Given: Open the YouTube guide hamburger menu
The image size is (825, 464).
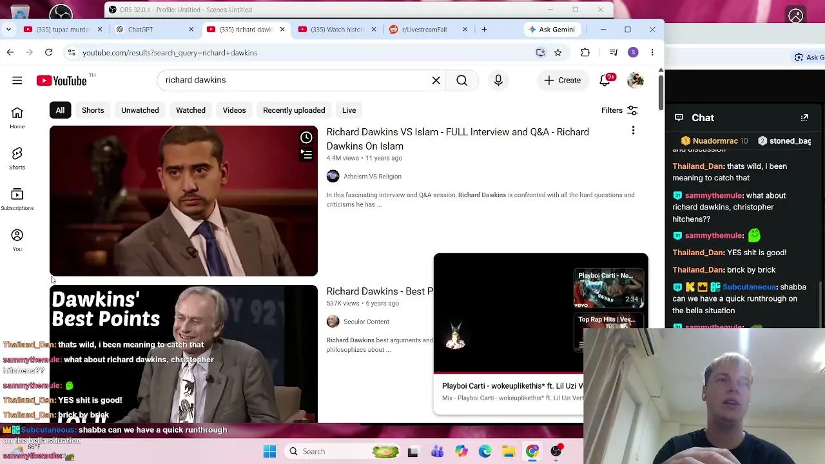Looking at the screenshot, I should (17, 81).
